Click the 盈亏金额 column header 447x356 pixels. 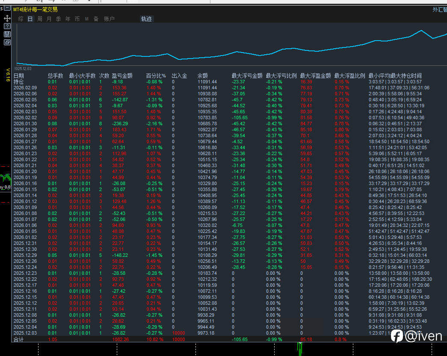click(x=122, y=76)
